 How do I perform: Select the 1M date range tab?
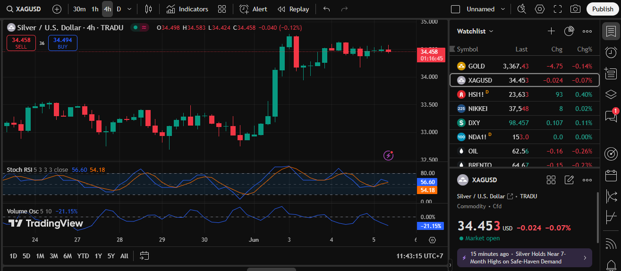pyautogui.click(x=40, y=256)
